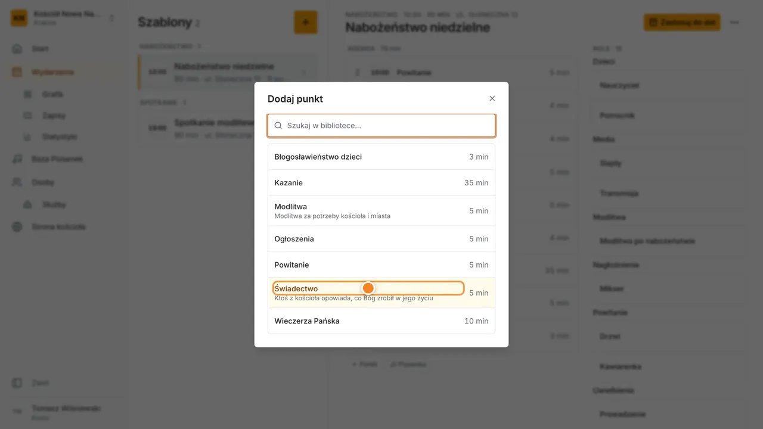Select Błogosławieństwo dzieci from the library
Image resolution: width=763 pixels, height=429 pixels.
(x=381, y=157)
